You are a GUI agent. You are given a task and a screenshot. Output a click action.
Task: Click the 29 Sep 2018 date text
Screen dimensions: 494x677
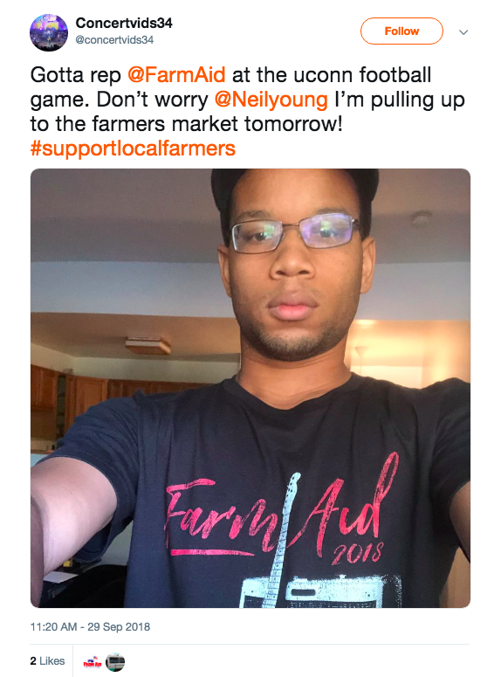click(119, 627)
